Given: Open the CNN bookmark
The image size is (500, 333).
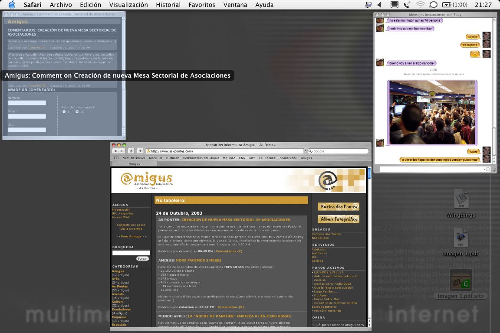Looking at the screenshot, I should 242,158.
